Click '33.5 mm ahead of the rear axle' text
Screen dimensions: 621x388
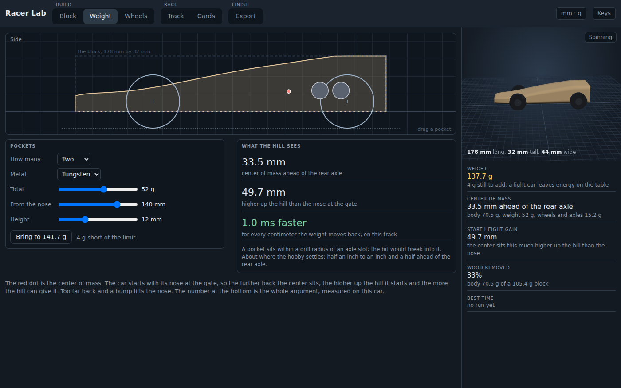click(520, 207)
